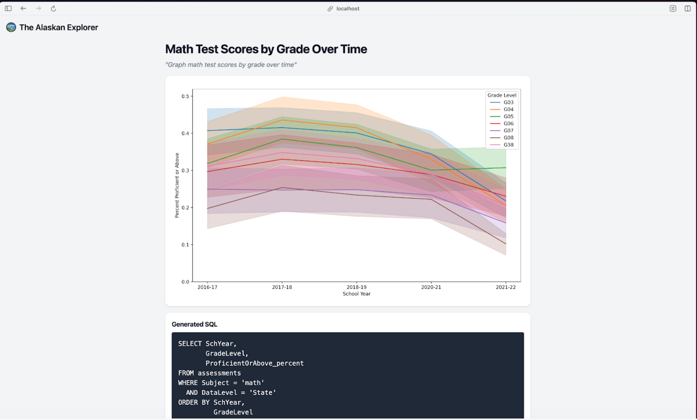Go forward with the right arrow

[x=38, y=9]
